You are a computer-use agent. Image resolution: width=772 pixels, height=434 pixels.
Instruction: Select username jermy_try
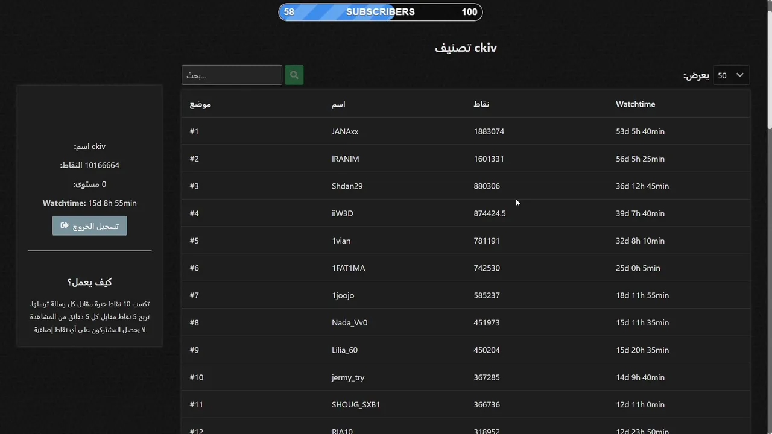(348, 377)
